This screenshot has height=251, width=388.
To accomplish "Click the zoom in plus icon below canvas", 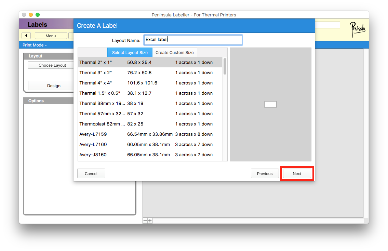I will (x=150, y=221).
